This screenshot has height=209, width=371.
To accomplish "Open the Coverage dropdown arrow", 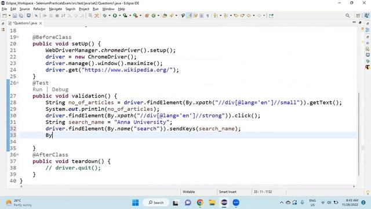I will click(x=130, y=16).
